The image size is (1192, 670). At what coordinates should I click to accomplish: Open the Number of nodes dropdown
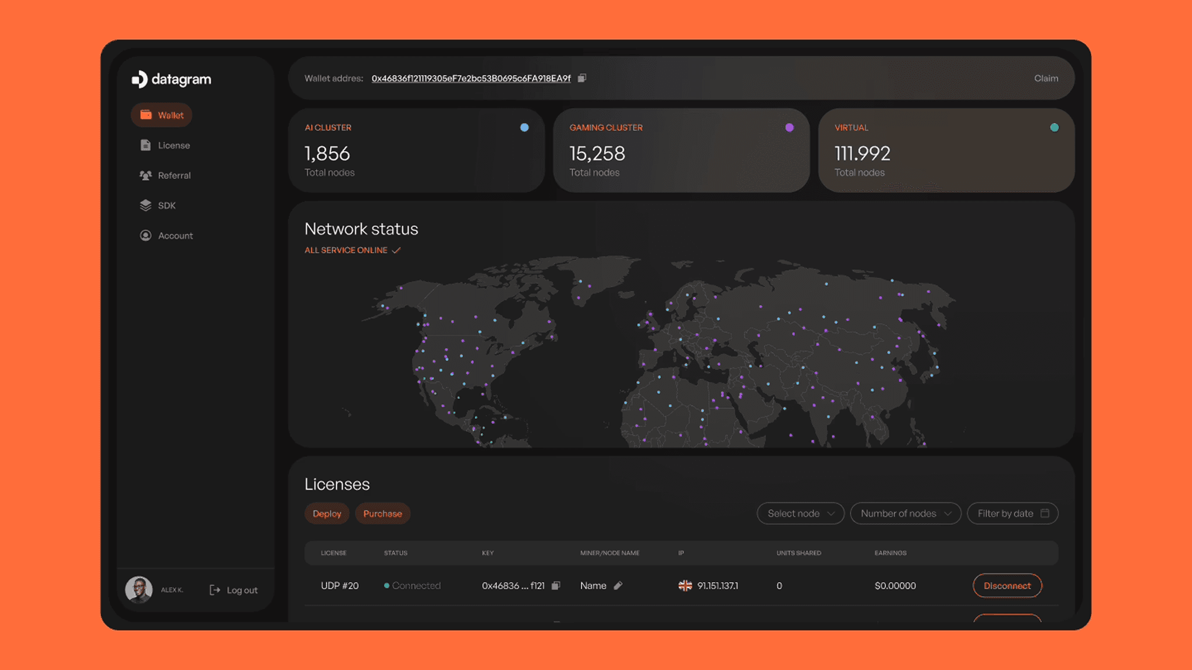point(905,514)
